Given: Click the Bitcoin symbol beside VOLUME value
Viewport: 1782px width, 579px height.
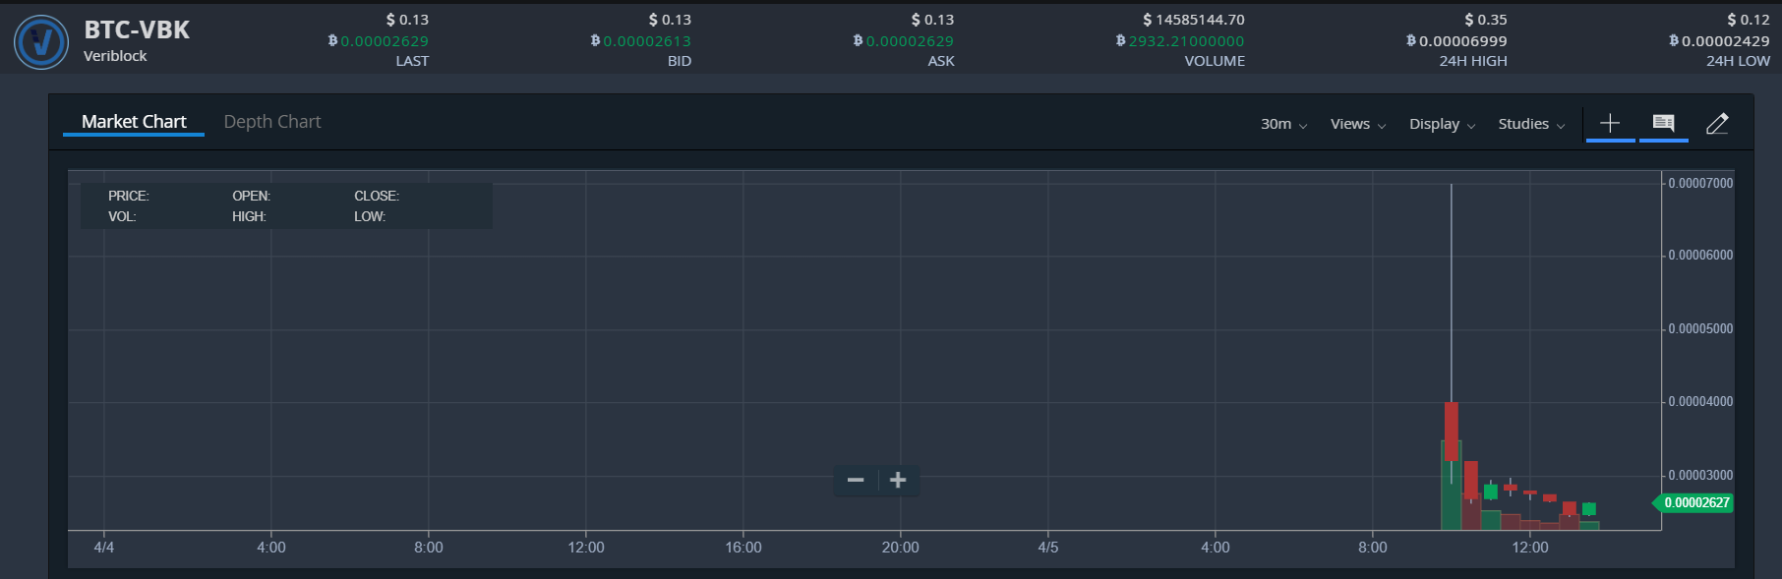Looking at the screenshot, I should point(1121,40).
